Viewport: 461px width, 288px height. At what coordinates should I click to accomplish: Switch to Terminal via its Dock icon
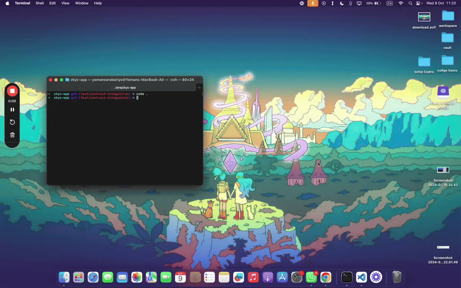click(347, 277)
